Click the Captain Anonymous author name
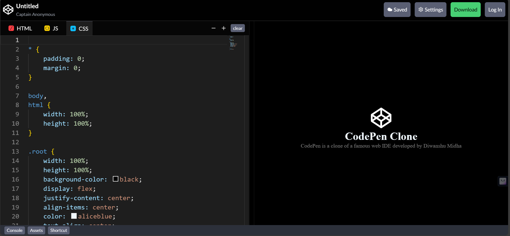 pyautogui.click(x=36, y=14)
